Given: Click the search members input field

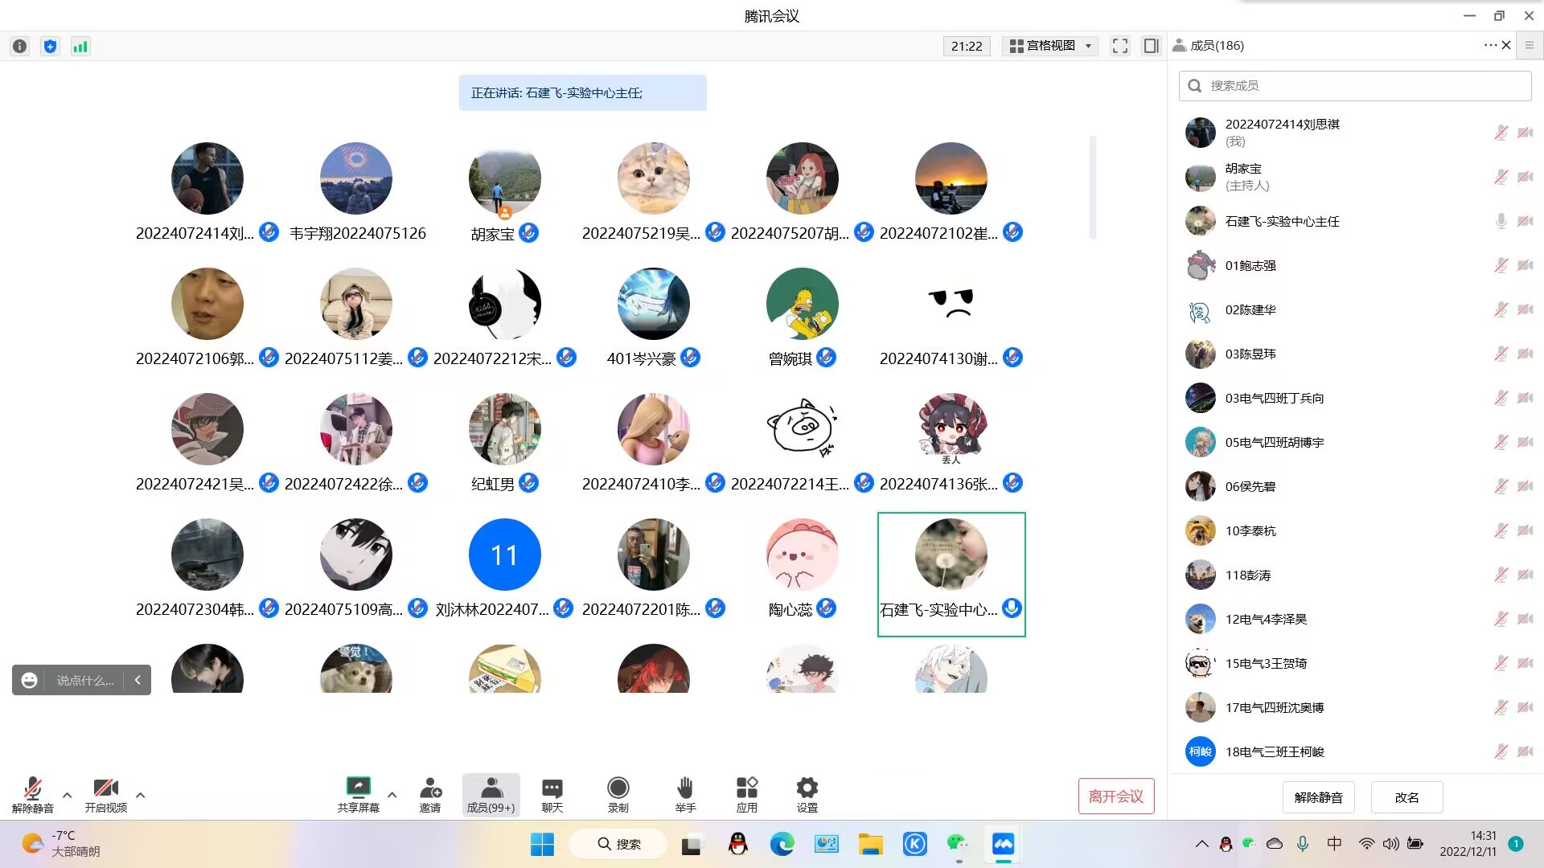Looking at the screenshot, I should coord(1355,86).
